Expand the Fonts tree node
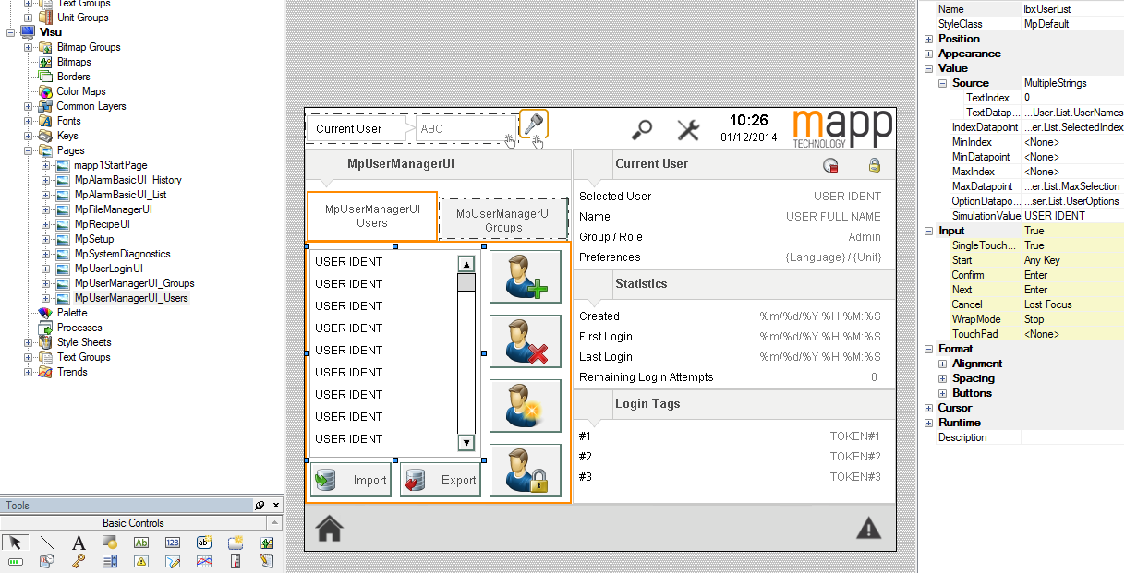Image resolution: width=1125 pixels, height=573 pixels. pos(29,121)
